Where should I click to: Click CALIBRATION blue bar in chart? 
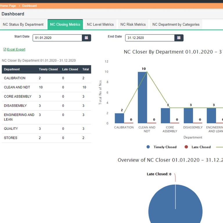[x=119, y=118]
